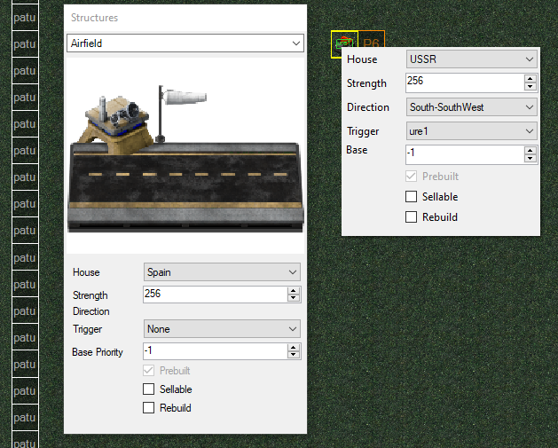Image resolution: width=558 pixels, height=448 pixels.
Task: Enable Sellable checkbox in the popup
Action: (411, 196)
